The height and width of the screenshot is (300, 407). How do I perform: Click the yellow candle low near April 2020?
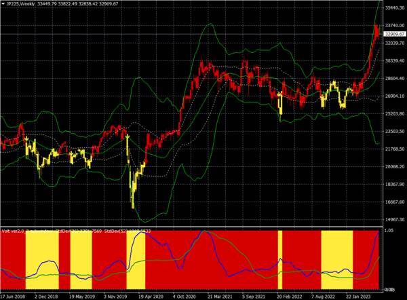[133, 205]
